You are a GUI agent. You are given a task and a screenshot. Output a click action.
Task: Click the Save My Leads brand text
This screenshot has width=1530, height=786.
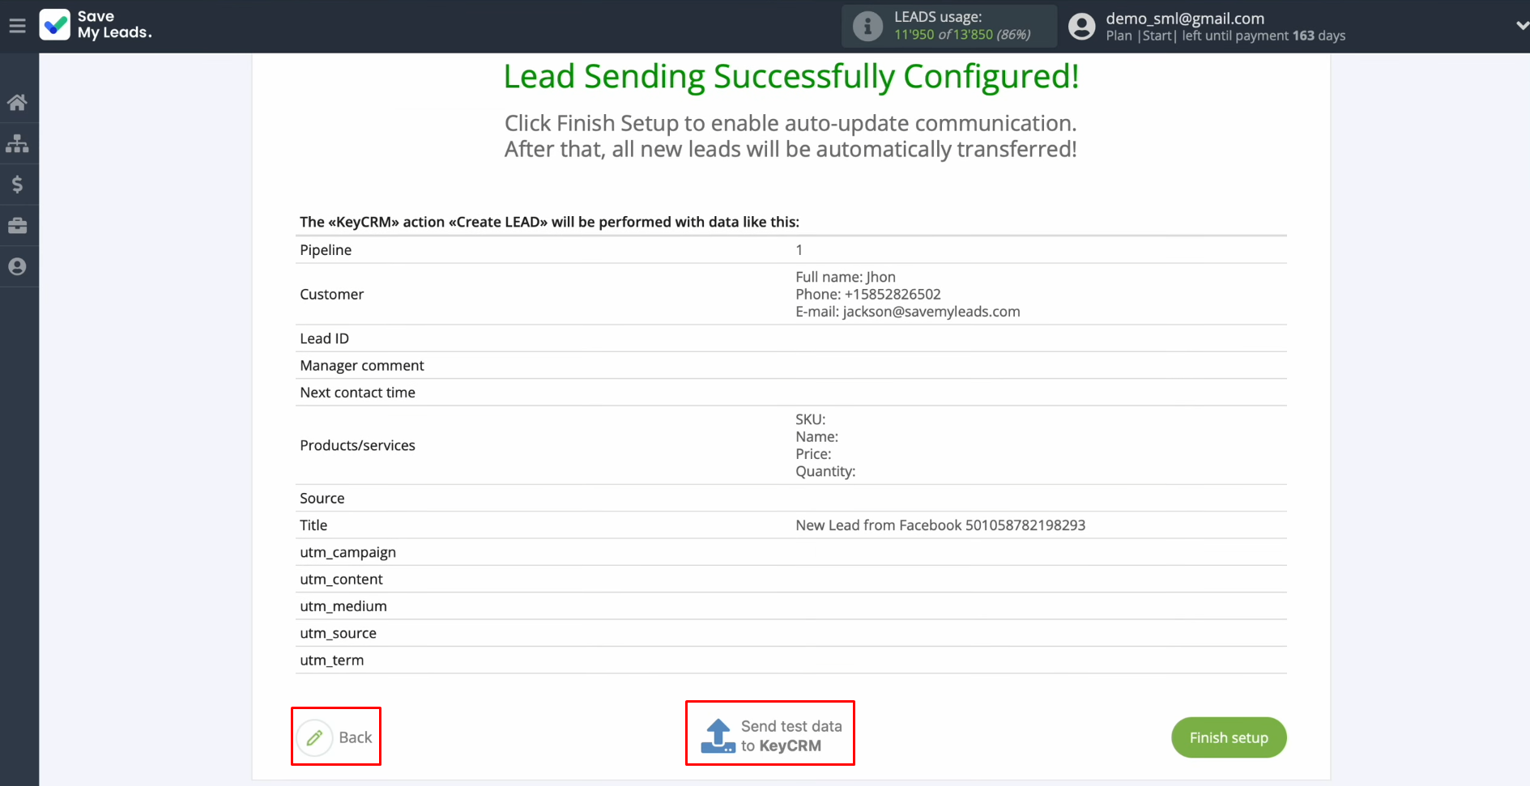(x=114, y=25)
